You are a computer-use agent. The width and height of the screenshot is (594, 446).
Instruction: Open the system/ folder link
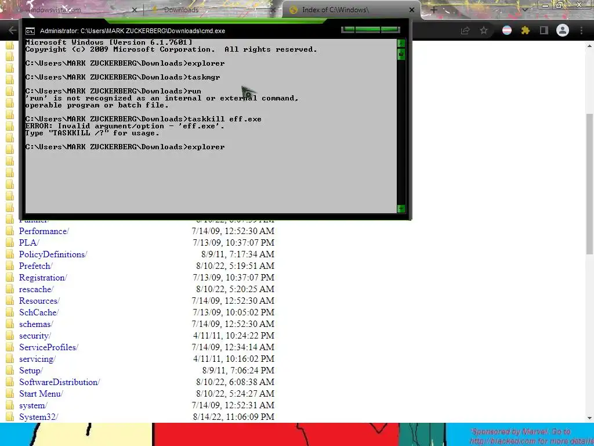point(33,405)
